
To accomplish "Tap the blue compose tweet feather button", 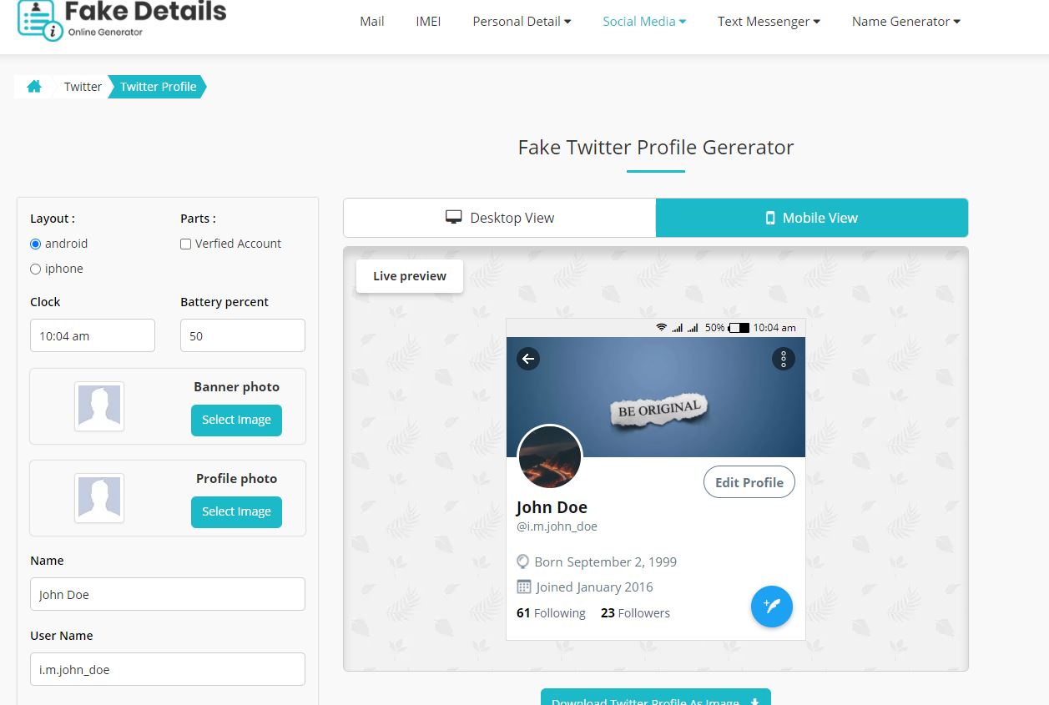I will 771,607.
